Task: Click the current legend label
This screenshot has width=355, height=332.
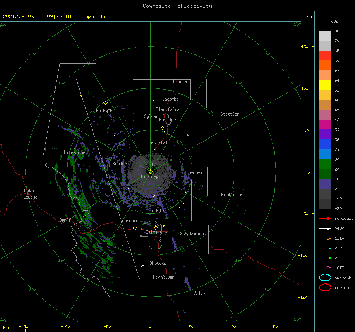Action: pos(343,278)
